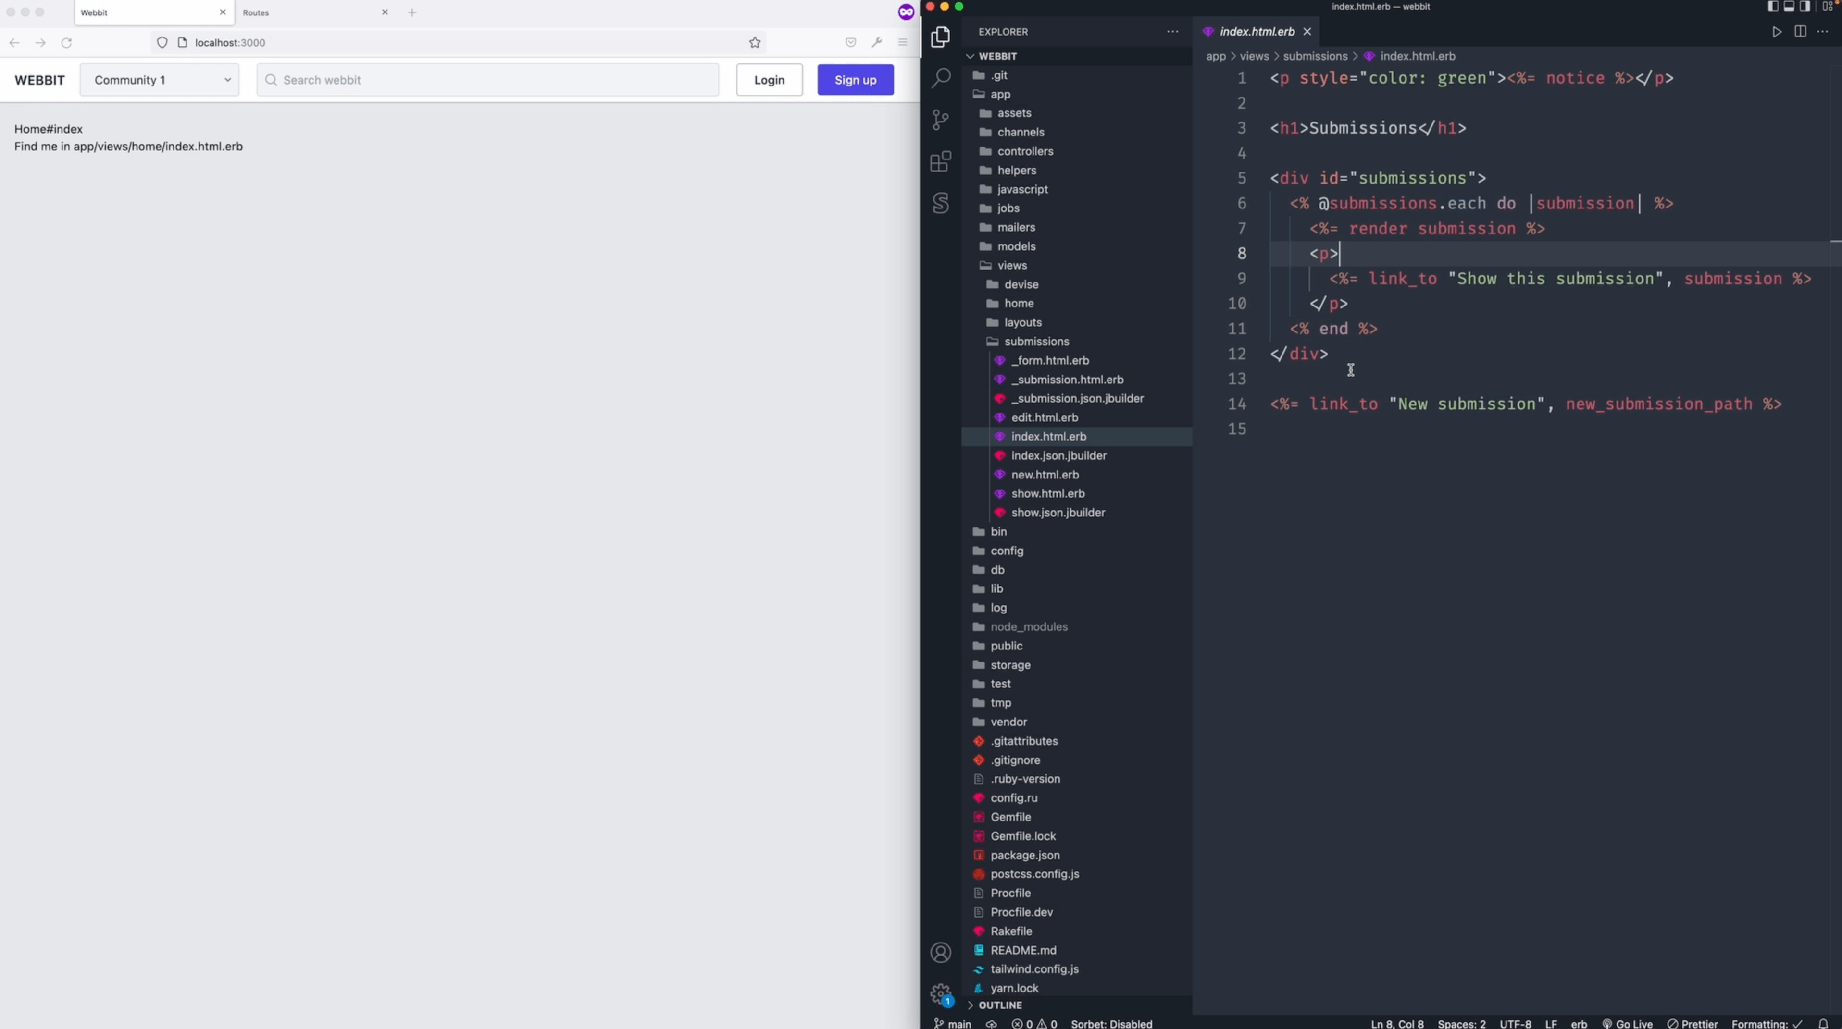Open the errors and warnings counter
Image resolution: width=1842 pixels, height=1029 pixels.
tap(1034, 1023)
